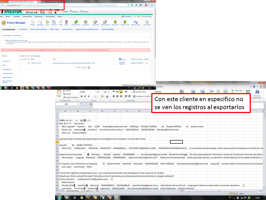Open the Excel font color dropdown arrow
This screenshot has width=266, height=200.
click(x=109, y=96)
